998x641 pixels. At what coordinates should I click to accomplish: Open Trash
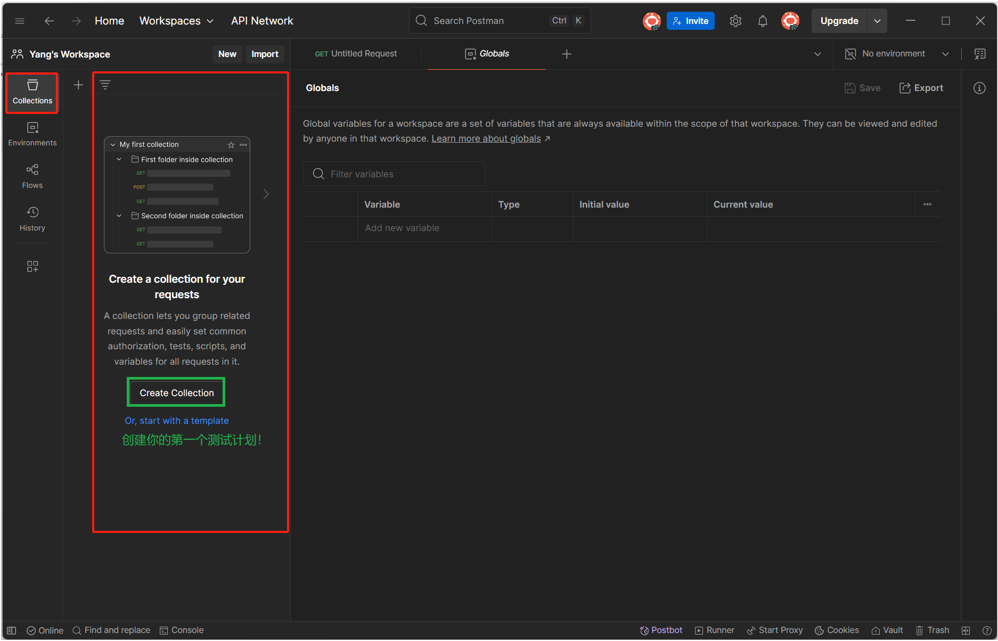pos(932,630)
